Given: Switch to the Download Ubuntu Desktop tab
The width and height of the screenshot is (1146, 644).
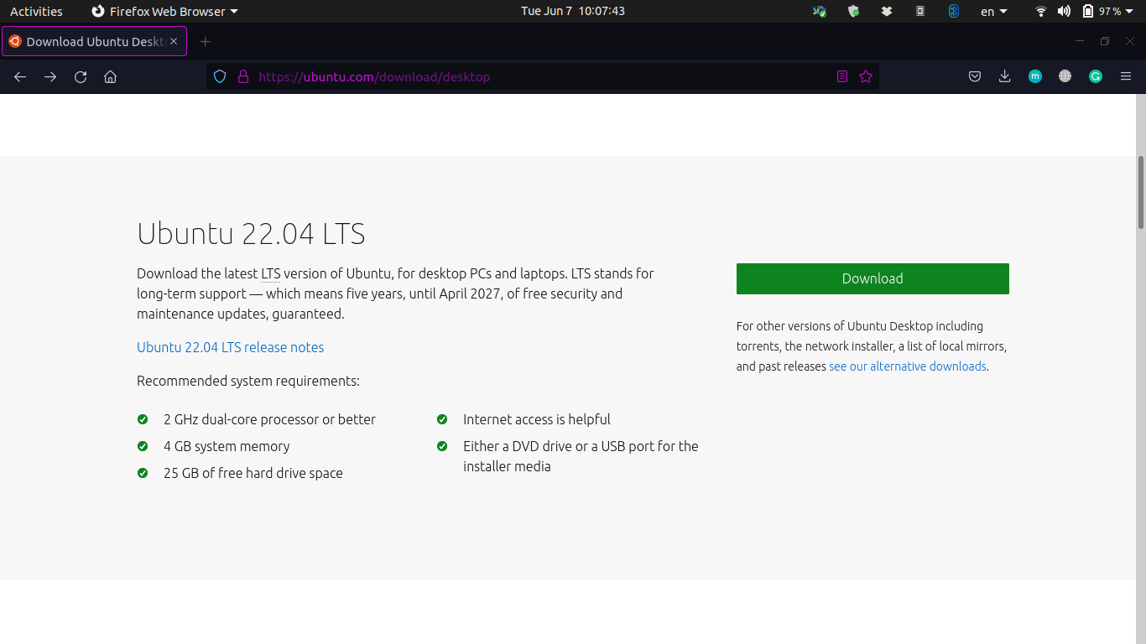Looking at the screenshot, I should [x=92, y=40].
